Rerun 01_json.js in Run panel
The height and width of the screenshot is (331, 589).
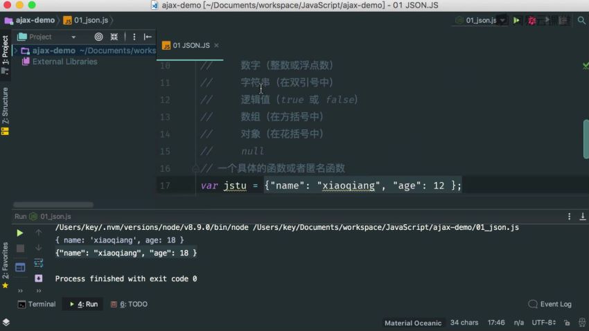coord(20,233)
